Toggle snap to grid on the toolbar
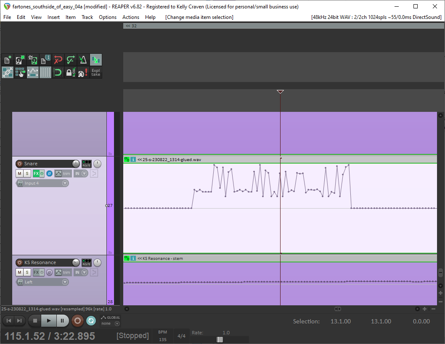This screenshot has height=344, width=445. [45, 72]
